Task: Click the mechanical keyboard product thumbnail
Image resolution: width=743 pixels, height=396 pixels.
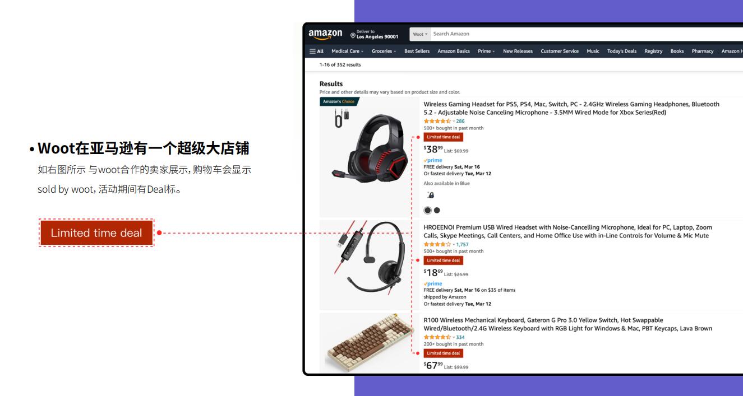Action: [x=369, y=342]
